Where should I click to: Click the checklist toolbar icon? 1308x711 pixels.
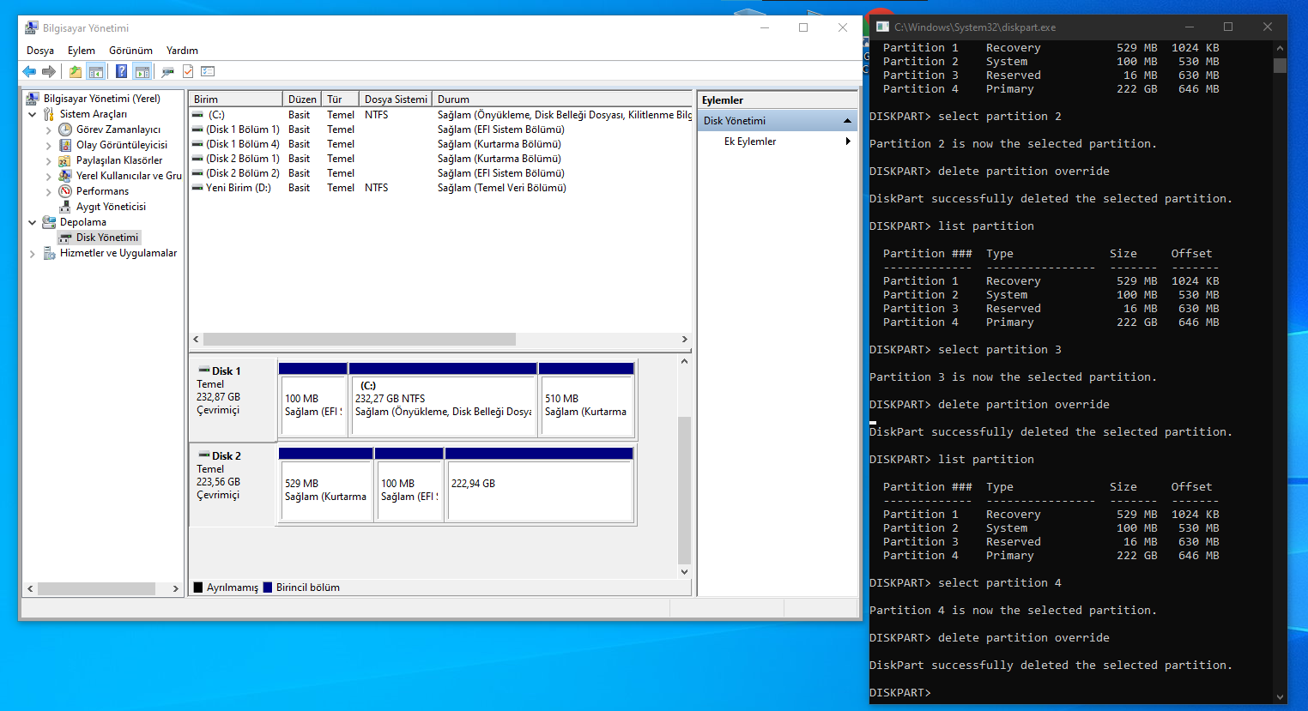click(208, 72)
